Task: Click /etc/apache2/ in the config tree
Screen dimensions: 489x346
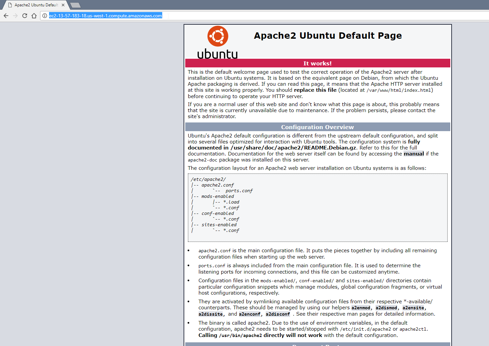Action: [208, 180]
